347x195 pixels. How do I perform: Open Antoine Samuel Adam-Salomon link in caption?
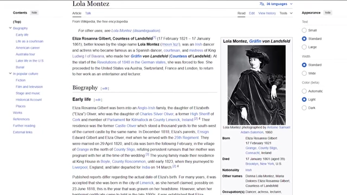265,130
